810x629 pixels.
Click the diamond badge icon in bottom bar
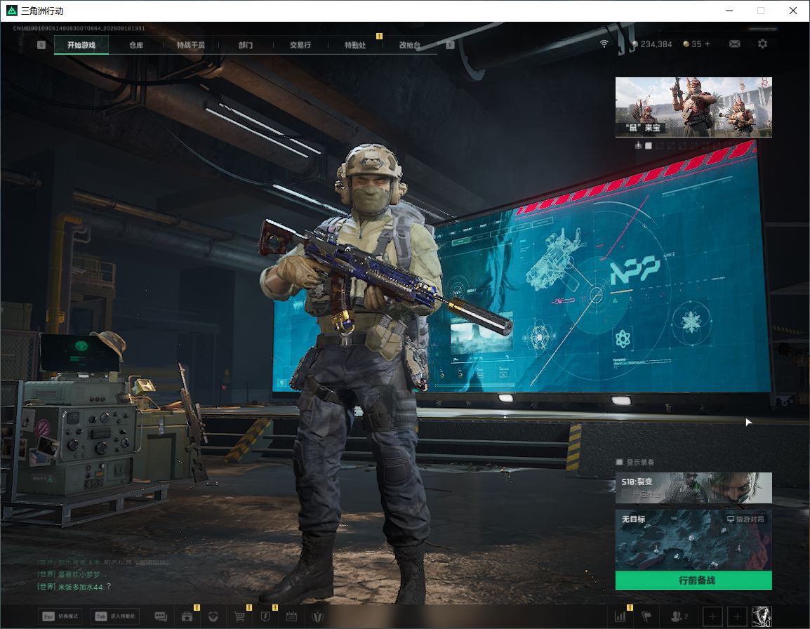[213, 616]
